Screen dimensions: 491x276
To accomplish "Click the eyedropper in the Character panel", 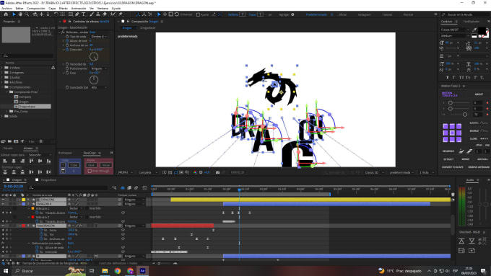I will point(474,30).
